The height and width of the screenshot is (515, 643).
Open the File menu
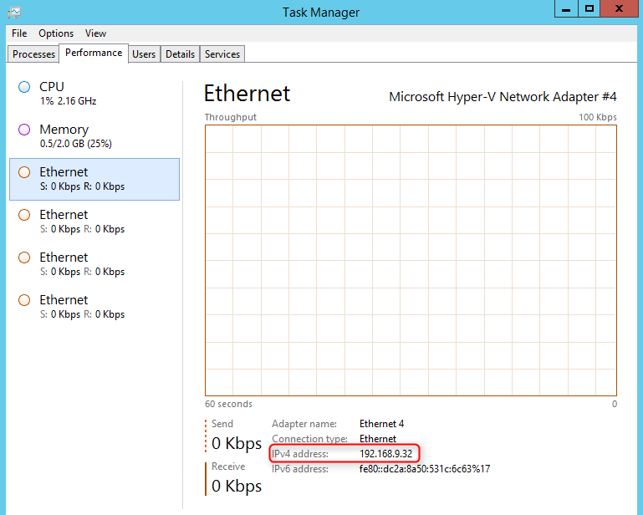click(x=19, y=33)
